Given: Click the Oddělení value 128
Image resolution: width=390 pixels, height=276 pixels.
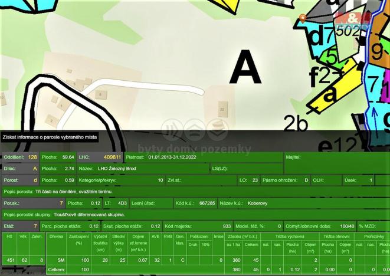Looking at the screenshot, I should (x=32, y=157).
